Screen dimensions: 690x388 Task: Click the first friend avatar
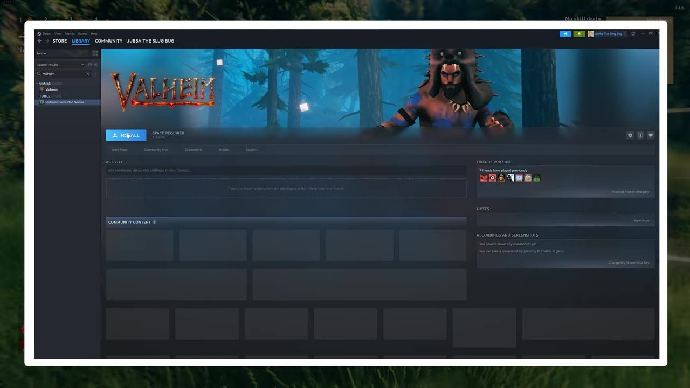pyautogui.click(x=484, y=178)
